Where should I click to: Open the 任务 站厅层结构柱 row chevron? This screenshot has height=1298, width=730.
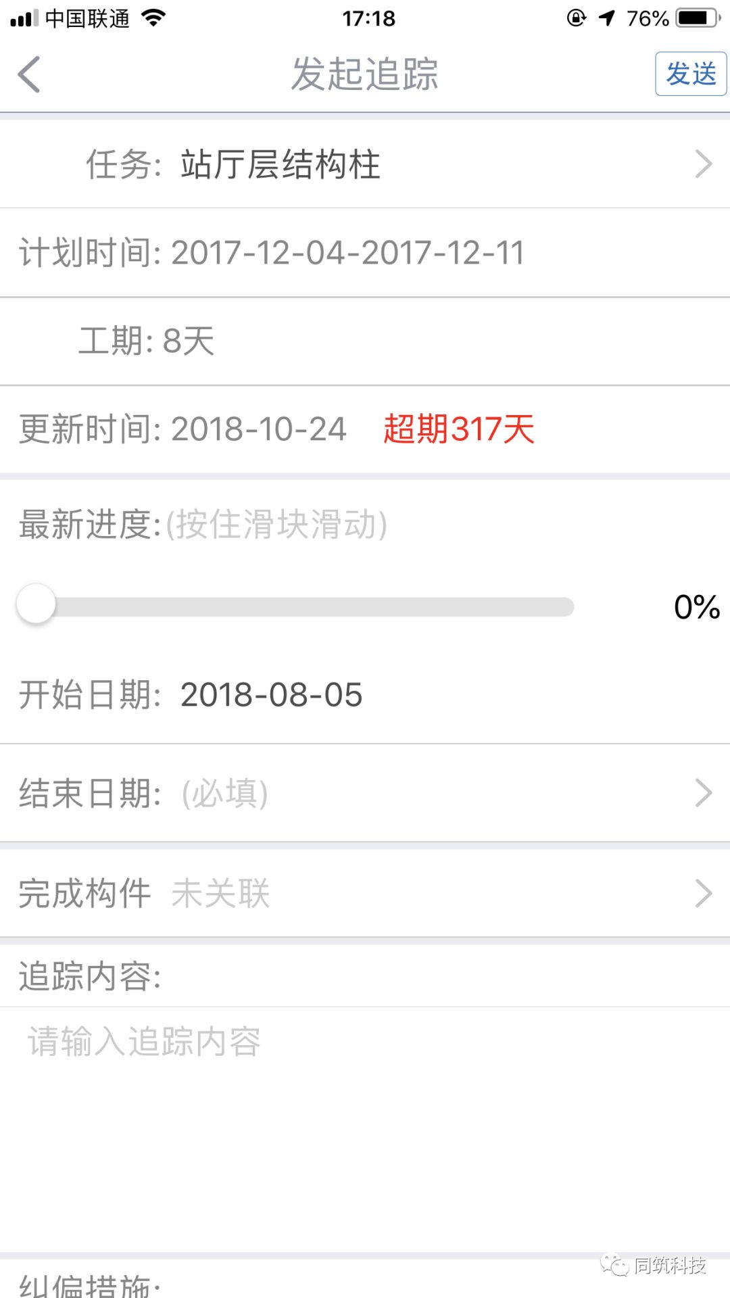[x=704, y=164]
